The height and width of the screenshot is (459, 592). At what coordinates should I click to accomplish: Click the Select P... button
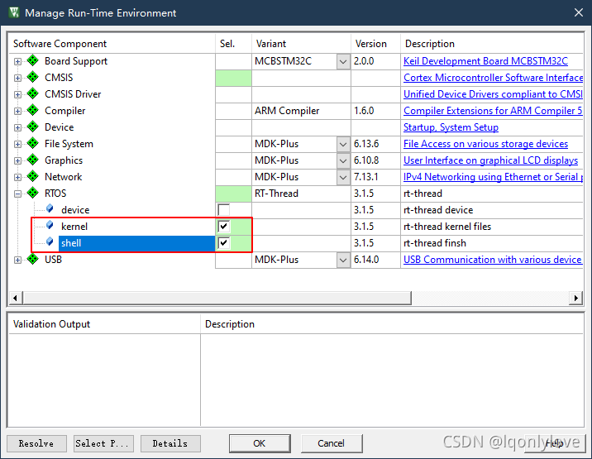tap(103, 443)
